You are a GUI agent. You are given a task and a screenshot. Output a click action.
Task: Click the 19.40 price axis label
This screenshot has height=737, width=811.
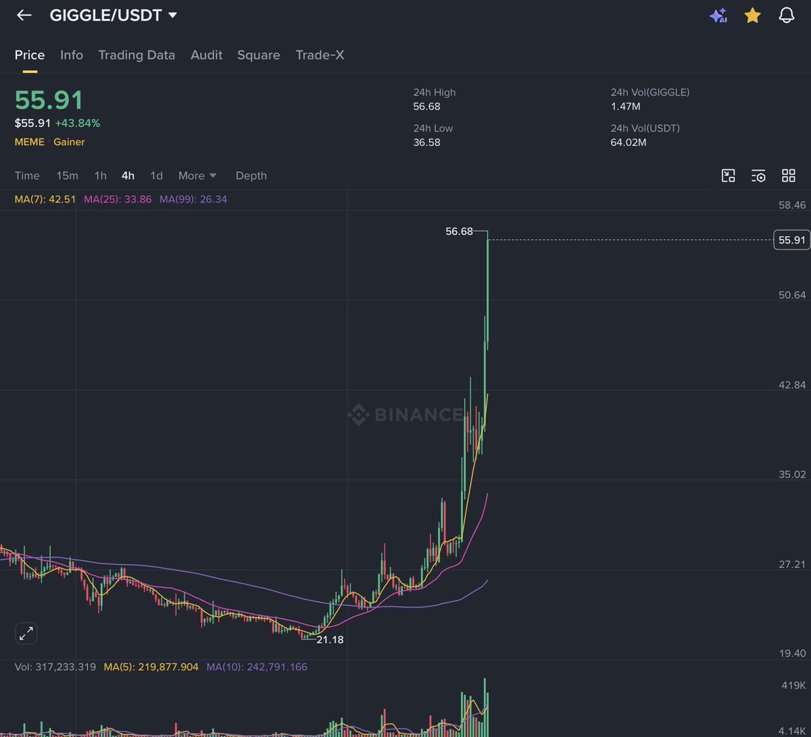coord(792,653)
